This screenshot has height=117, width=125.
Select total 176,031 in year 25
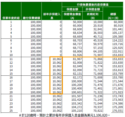point(118,111)
